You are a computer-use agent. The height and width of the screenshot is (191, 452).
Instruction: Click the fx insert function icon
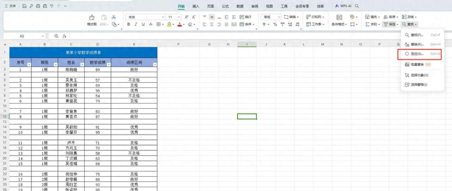tap(65, 36)
